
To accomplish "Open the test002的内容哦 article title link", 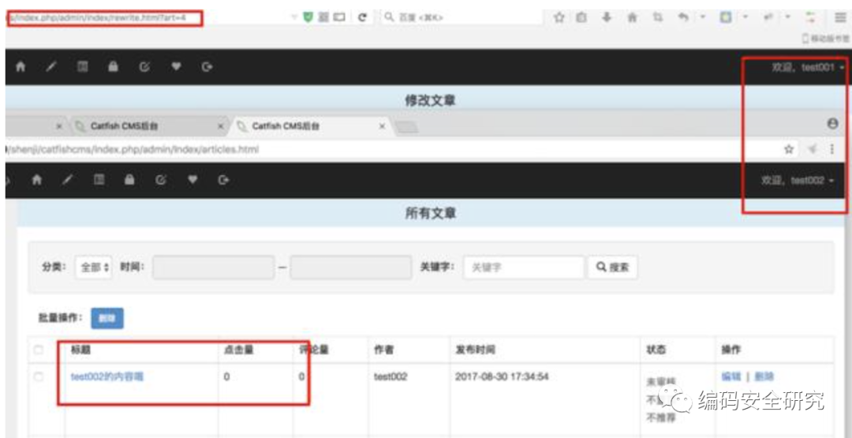I will (107, 376).
